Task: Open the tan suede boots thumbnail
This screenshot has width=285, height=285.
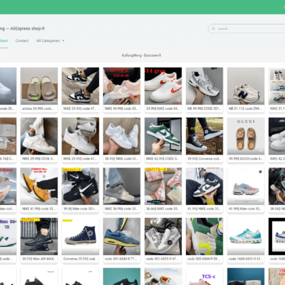Action: tap(39, 186)
